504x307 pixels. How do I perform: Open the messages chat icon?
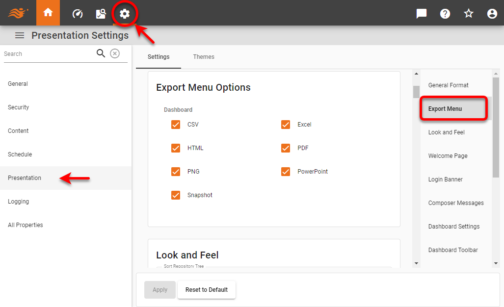click(421, 13)
